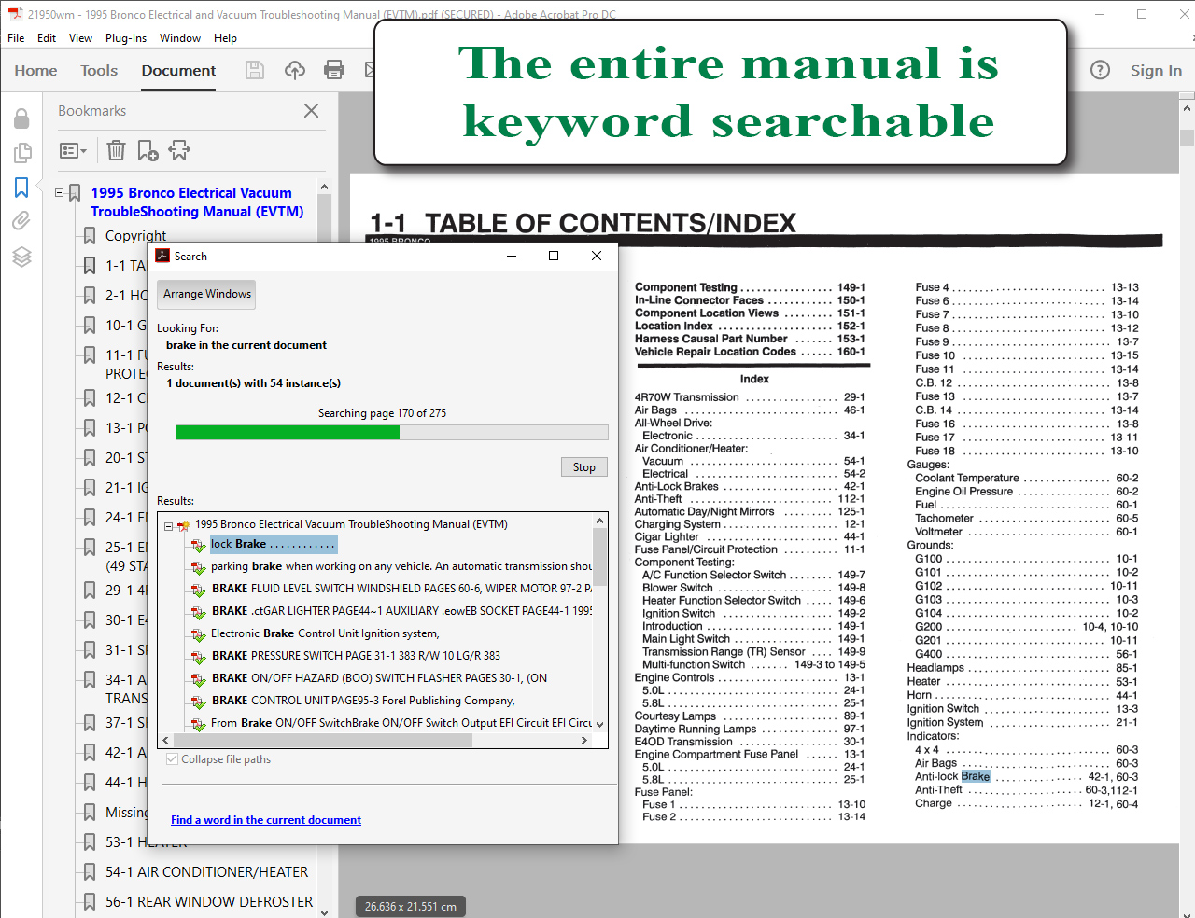
Task: Click the bookmarks panel scroll-down arrow
Action: pyautogui.click(x=324, y=911)
